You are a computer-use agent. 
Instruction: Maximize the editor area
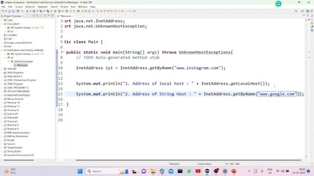pos(308,16)
